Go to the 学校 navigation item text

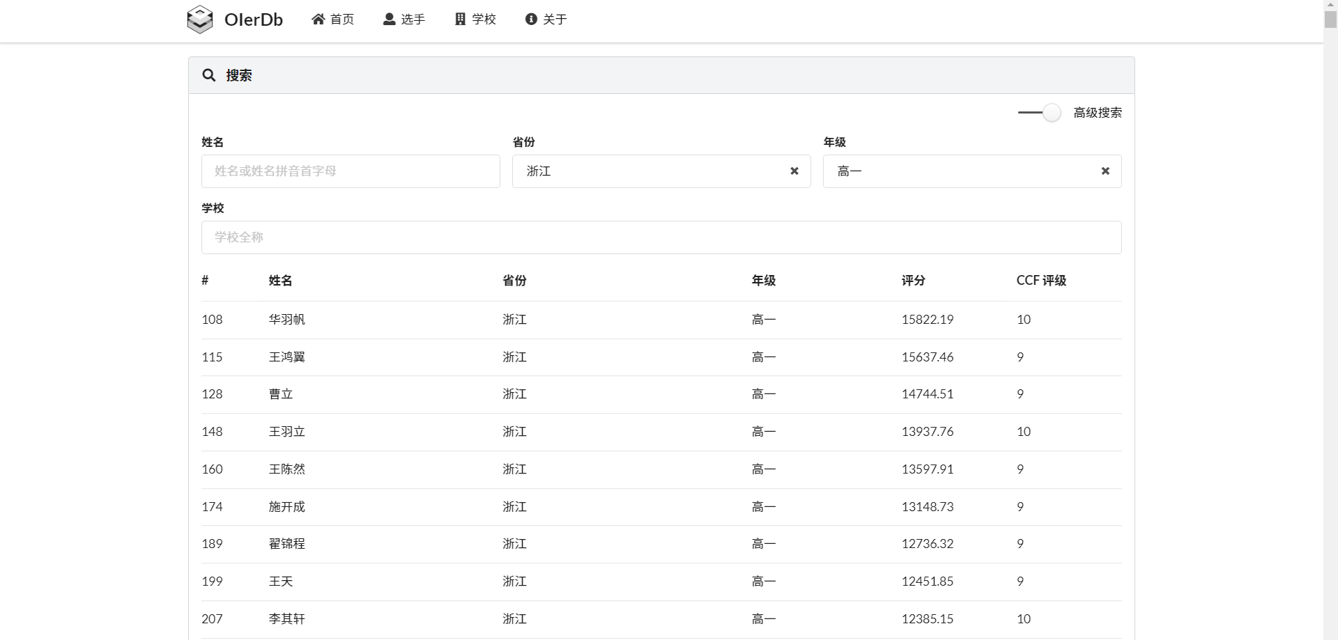point(484,19)
